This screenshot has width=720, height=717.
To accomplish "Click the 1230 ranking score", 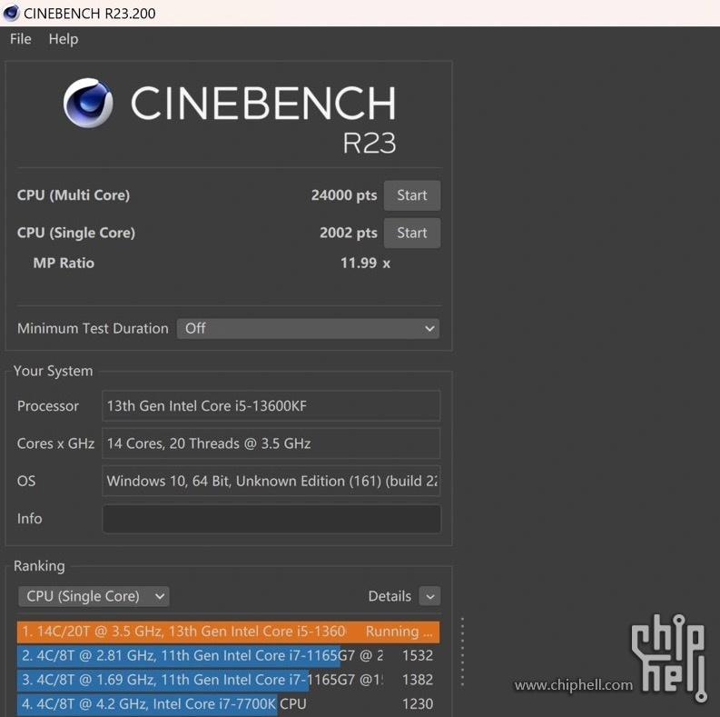I will click(418, 704).
